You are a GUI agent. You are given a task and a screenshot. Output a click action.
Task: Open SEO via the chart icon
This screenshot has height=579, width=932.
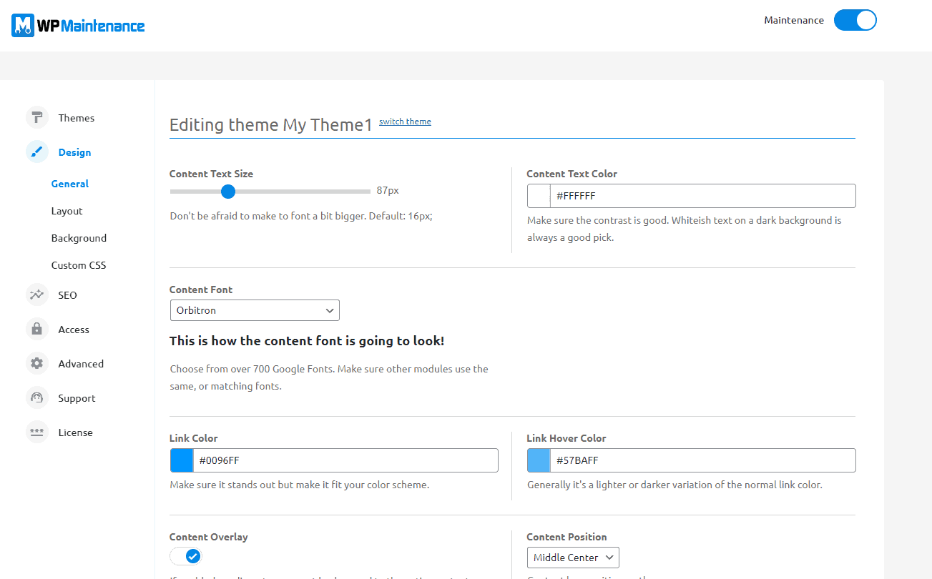coord(37,295)
